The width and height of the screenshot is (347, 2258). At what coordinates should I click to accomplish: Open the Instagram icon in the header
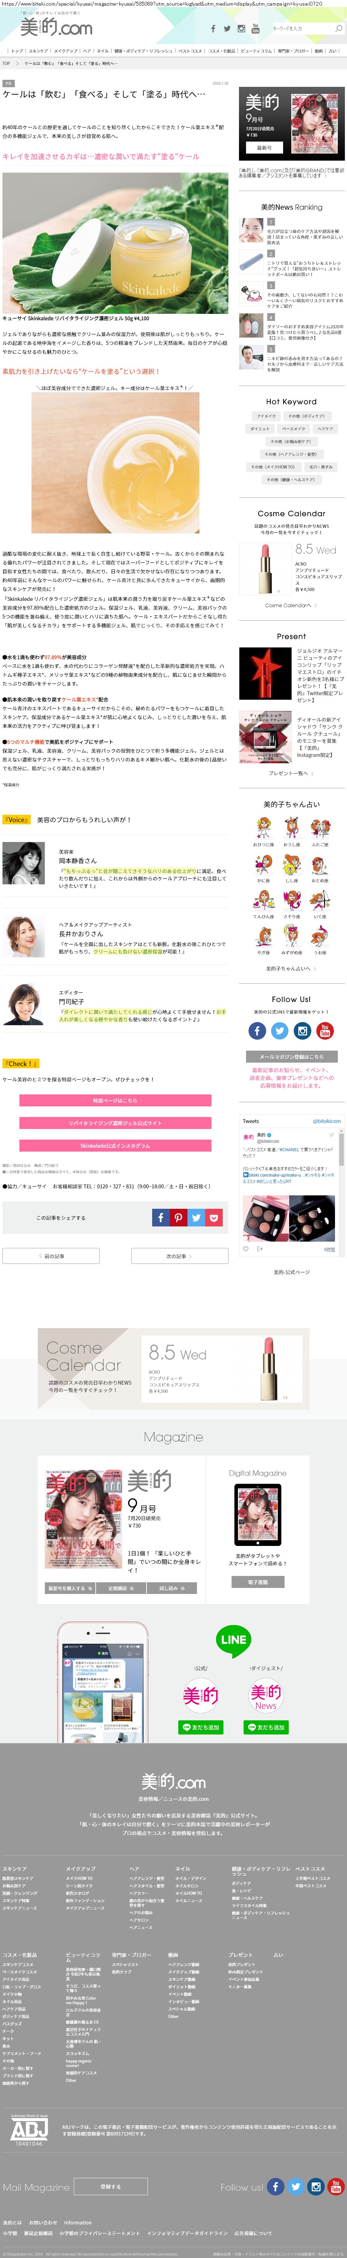(x=242, y=29)
